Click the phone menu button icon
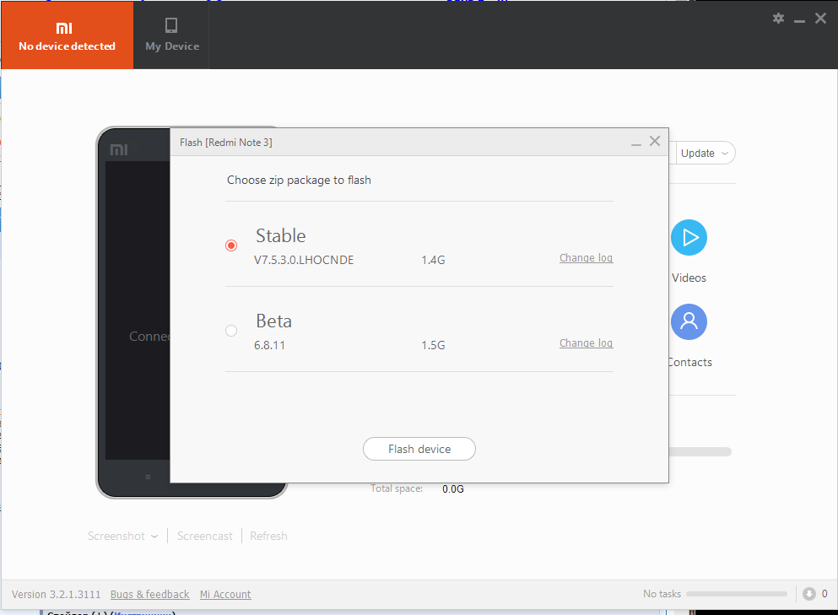838x615 pixels. point(148,477)
